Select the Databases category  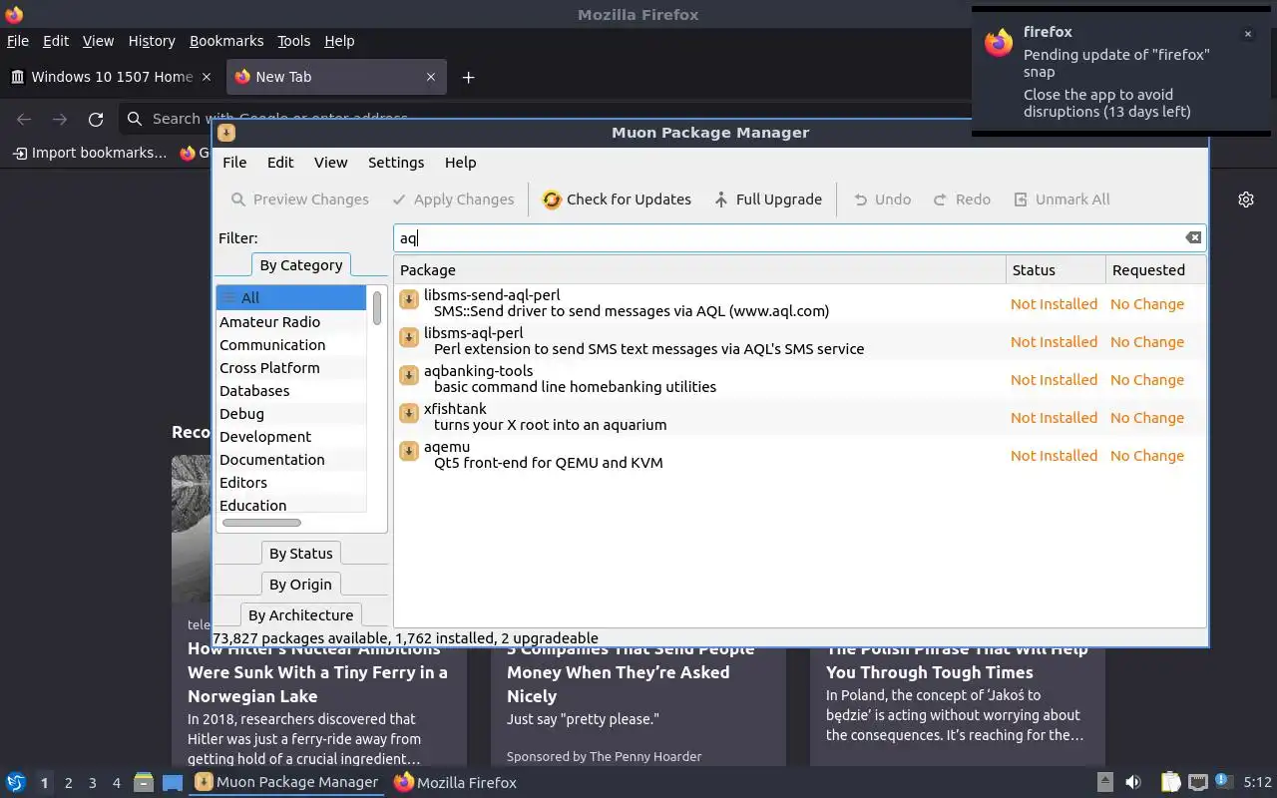[x=291, y=390]
